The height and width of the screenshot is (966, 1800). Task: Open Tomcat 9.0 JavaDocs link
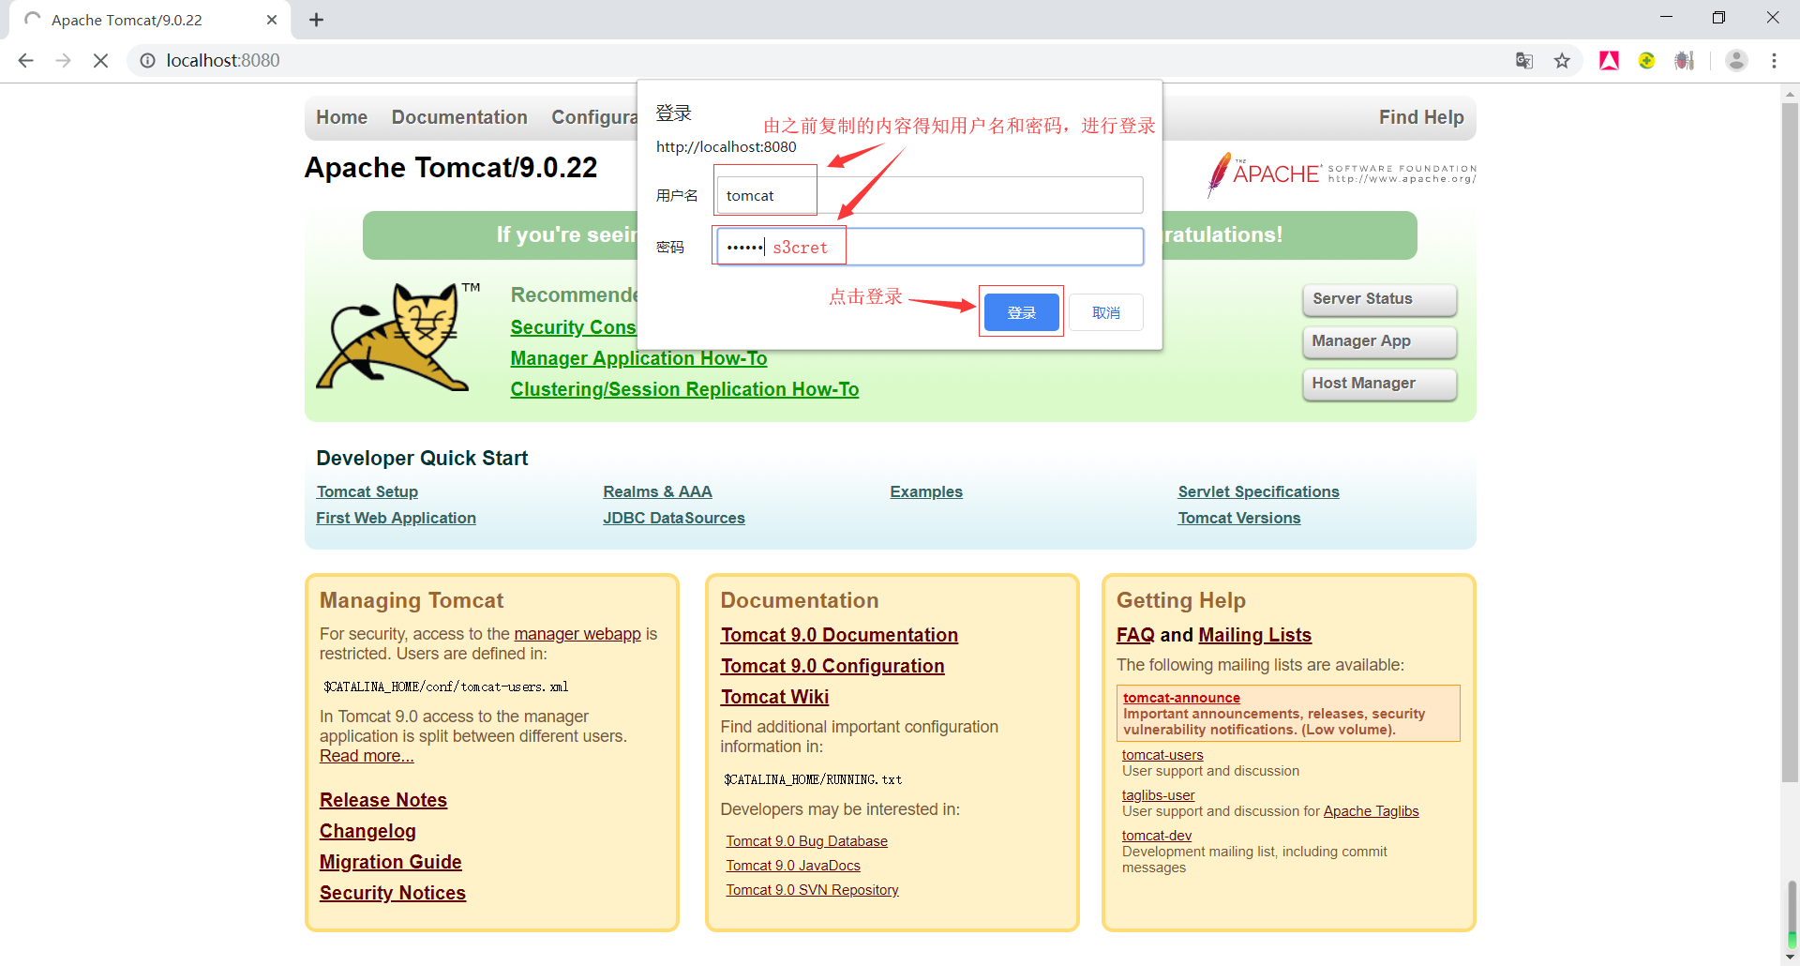(x=793, y=866)
